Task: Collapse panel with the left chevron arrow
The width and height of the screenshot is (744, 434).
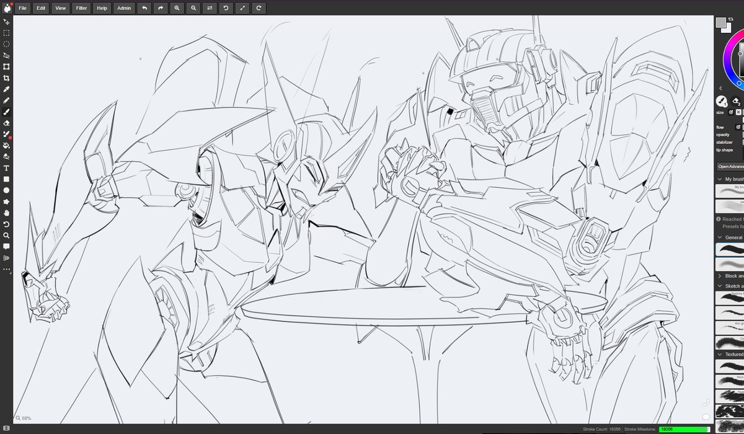Action: click(x=720, y=88)
